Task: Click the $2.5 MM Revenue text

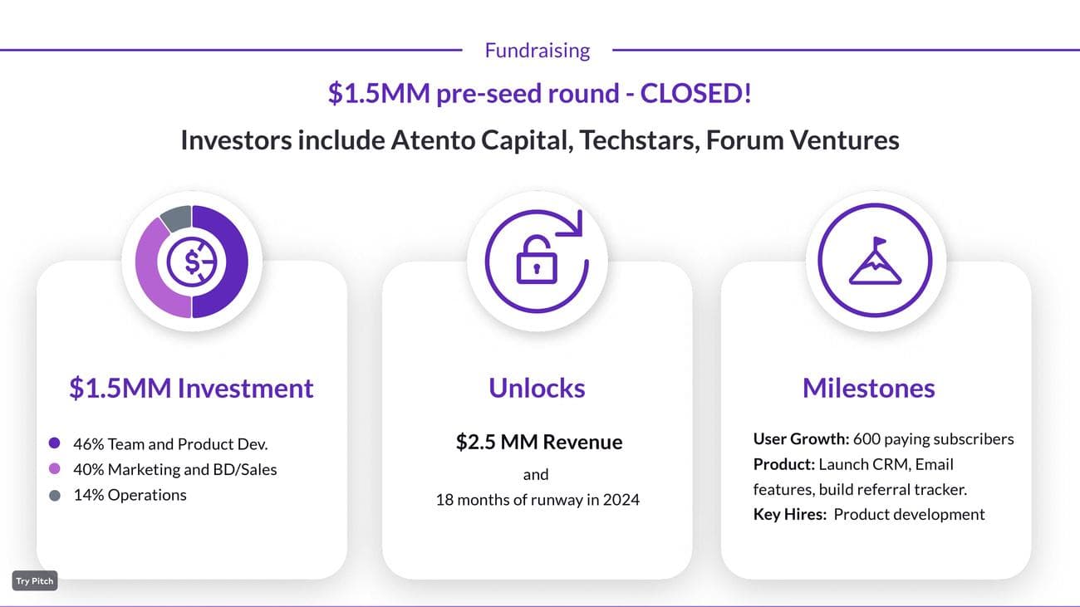Action: 538,442
